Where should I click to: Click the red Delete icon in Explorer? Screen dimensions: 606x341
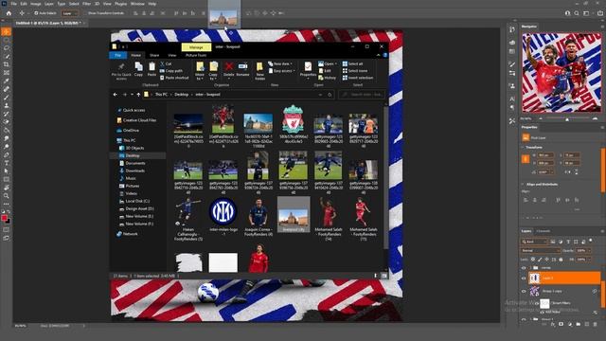point(229,66)
